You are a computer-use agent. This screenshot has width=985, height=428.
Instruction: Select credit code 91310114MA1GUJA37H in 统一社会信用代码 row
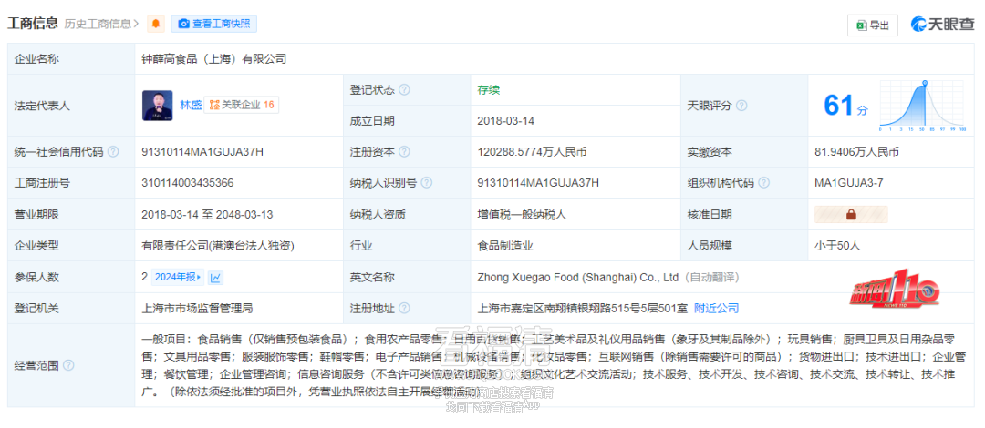[203, 152]
